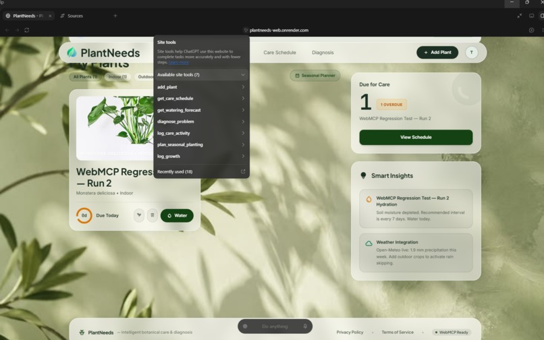Open the user avatar labeled T

tap(471, 53)
